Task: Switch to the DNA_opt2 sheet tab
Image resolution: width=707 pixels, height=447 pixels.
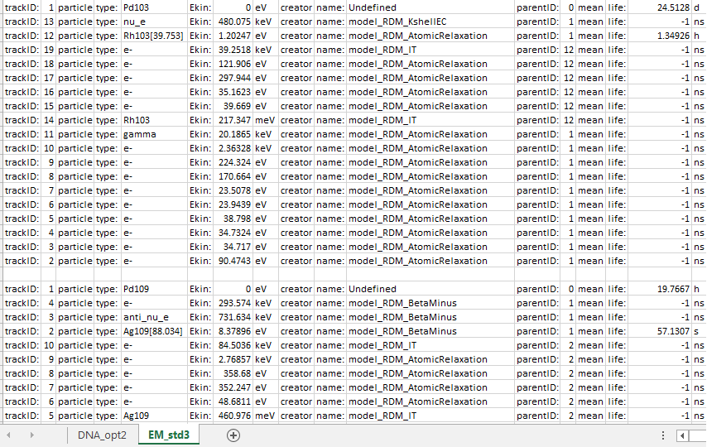Action: tap(102, 435)
